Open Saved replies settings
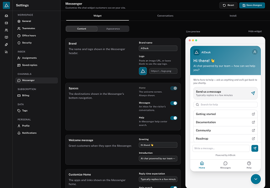Viewport: 270px width, 188px height. 36,65
